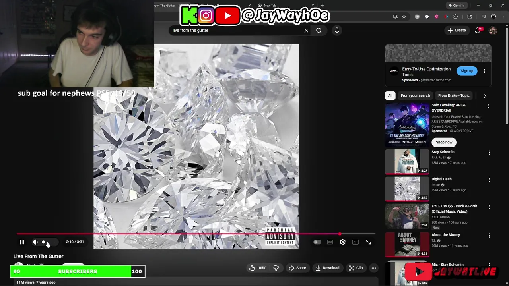Screen dimensions: 509x286
Task: Open 'Mix - Stay Schemin' playlist title
Action: [448, 265]
